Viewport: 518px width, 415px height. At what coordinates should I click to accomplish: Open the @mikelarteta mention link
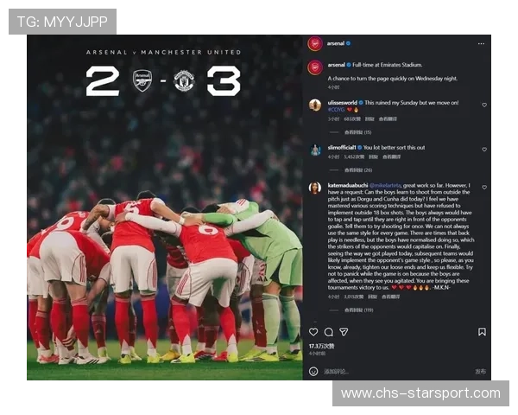[x=385, y=185]
